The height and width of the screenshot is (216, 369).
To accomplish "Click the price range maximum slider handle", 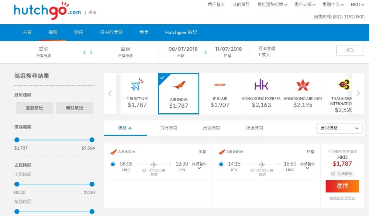I will click(92, 140).
